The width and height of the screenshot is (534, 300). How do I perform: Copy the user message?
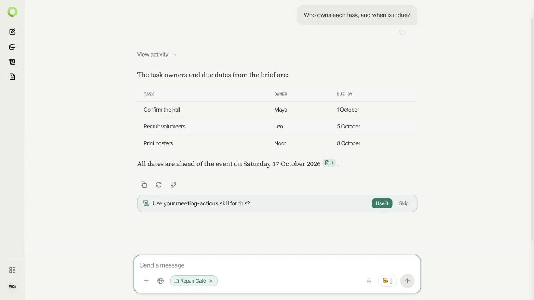(x=402, y=32)
